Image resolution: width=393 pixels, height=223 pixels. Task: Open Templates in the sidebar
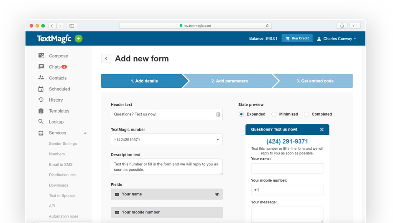59,111
